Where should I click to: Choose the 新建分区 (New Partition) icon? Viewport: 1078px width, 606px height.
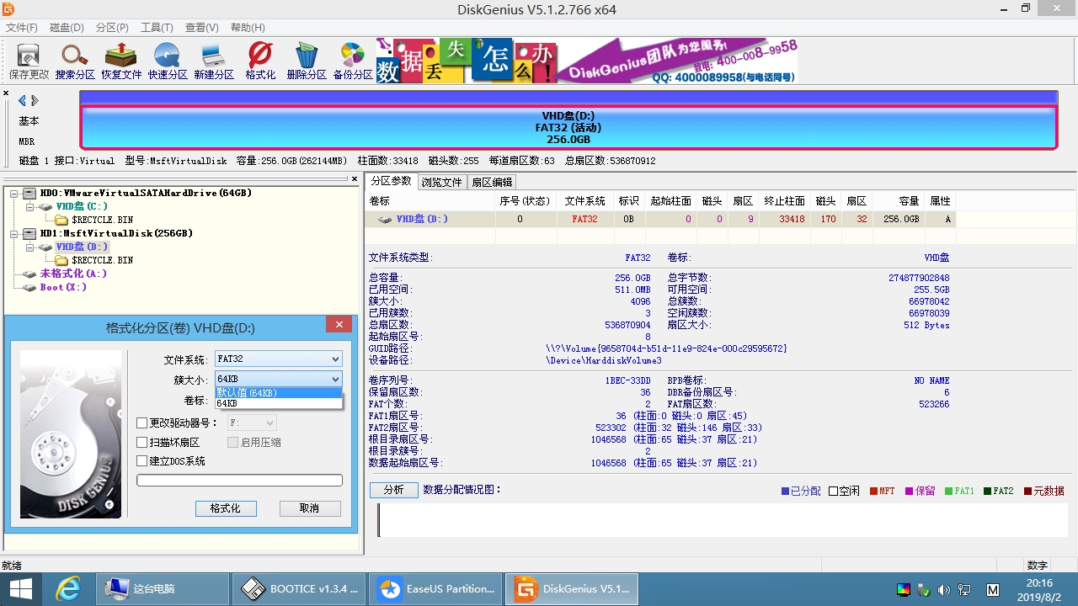(x=214, y=61)
